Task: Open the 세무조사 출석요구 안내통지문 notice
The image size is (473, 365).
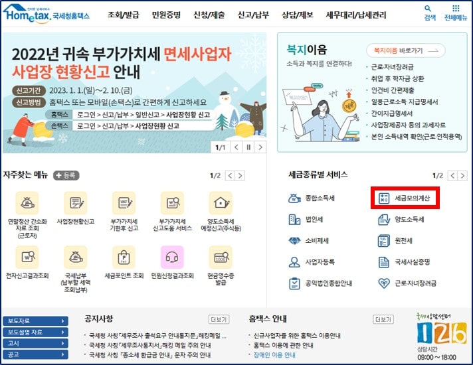Action: tap(157, 336)
